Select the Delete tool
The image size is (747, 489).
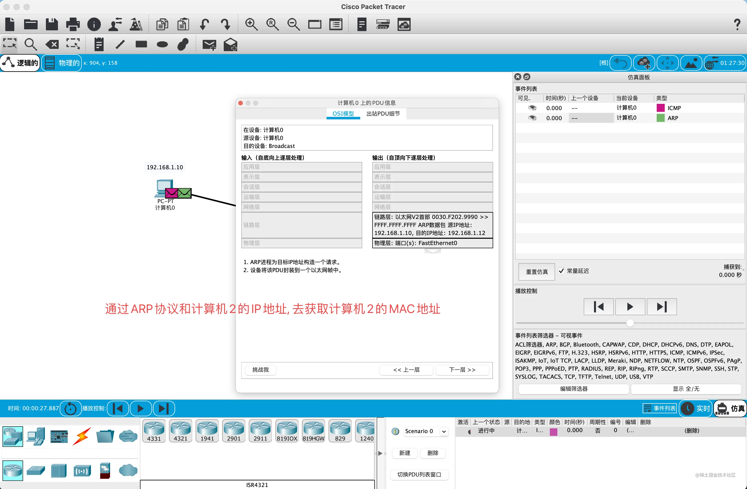(x=52, y=44)
